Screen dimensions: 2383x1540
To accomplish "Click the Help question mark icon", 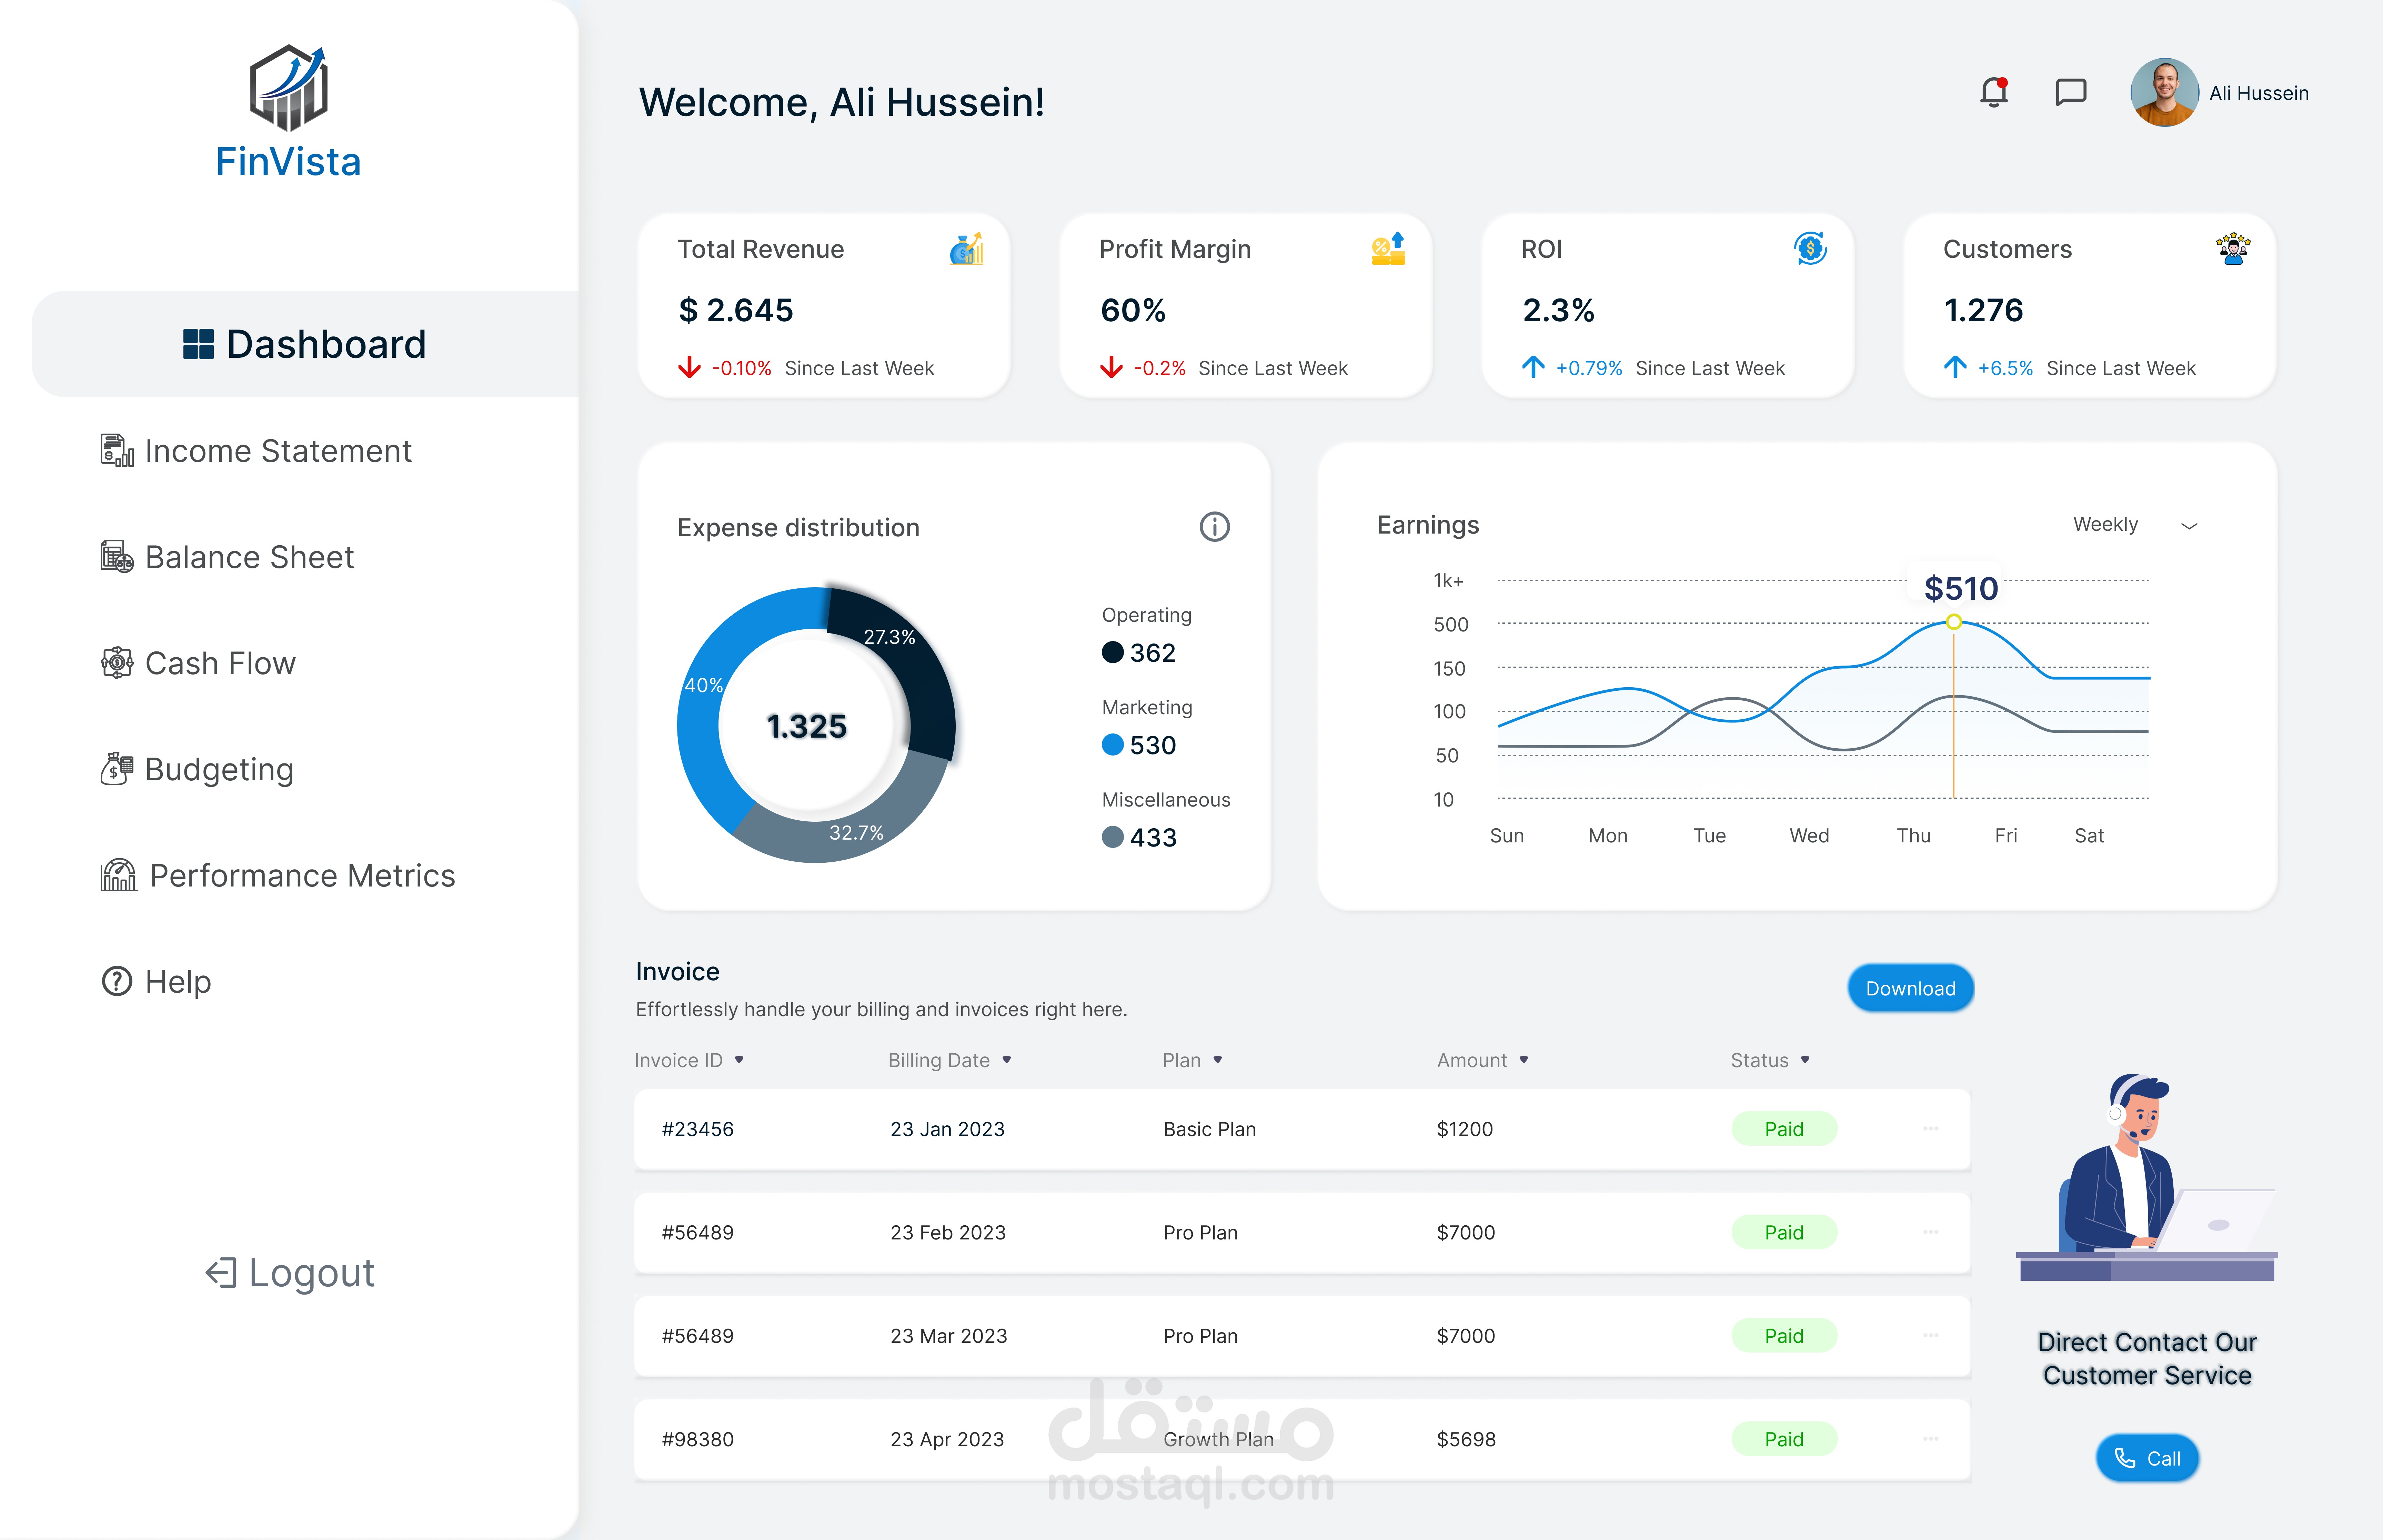I will 117,981.
